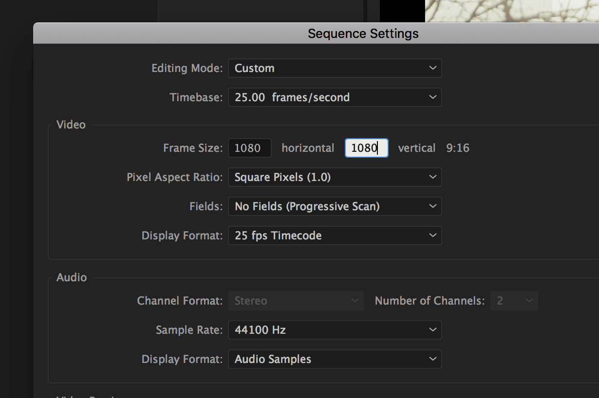The width and height of the screenshot is (599, 398).
Task: Open the Editing Mode dropdown chevron
Action: click(x=432, y=68)
